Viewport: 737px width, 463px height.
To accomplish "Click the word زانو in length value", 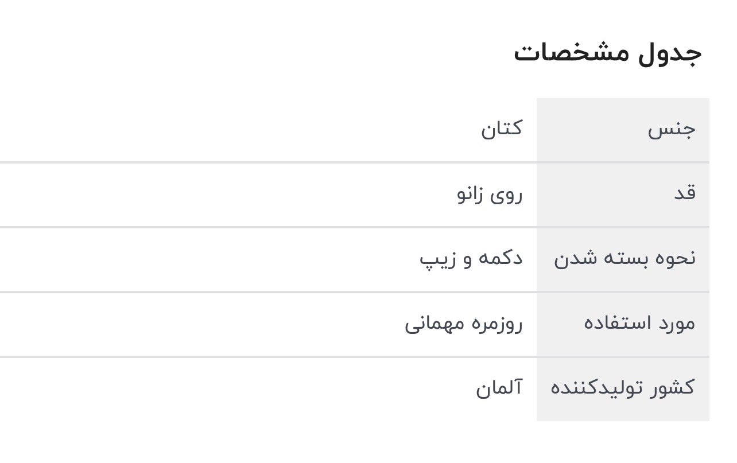I will (x=471, y=194).
